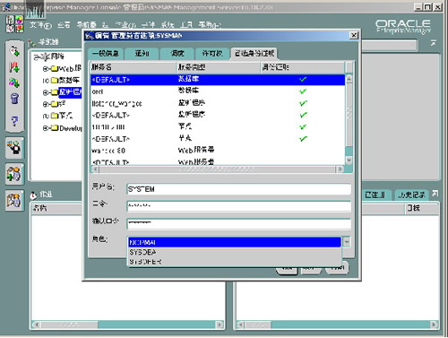Select SYSOPER in the role list
Screen dimensions: 448x338
[x=235, y=262]
